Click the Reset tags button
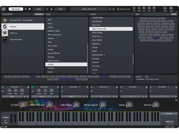The image size is (179, 134). click(174, 14)
